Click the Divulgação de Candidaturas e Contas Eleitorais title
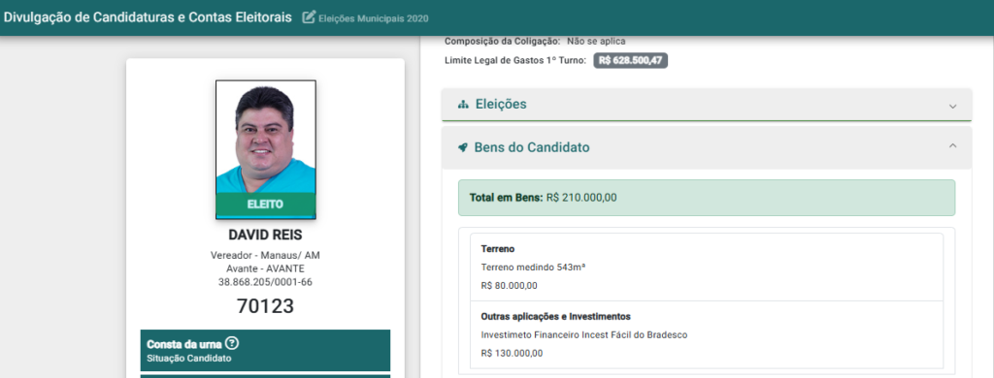 148,17
